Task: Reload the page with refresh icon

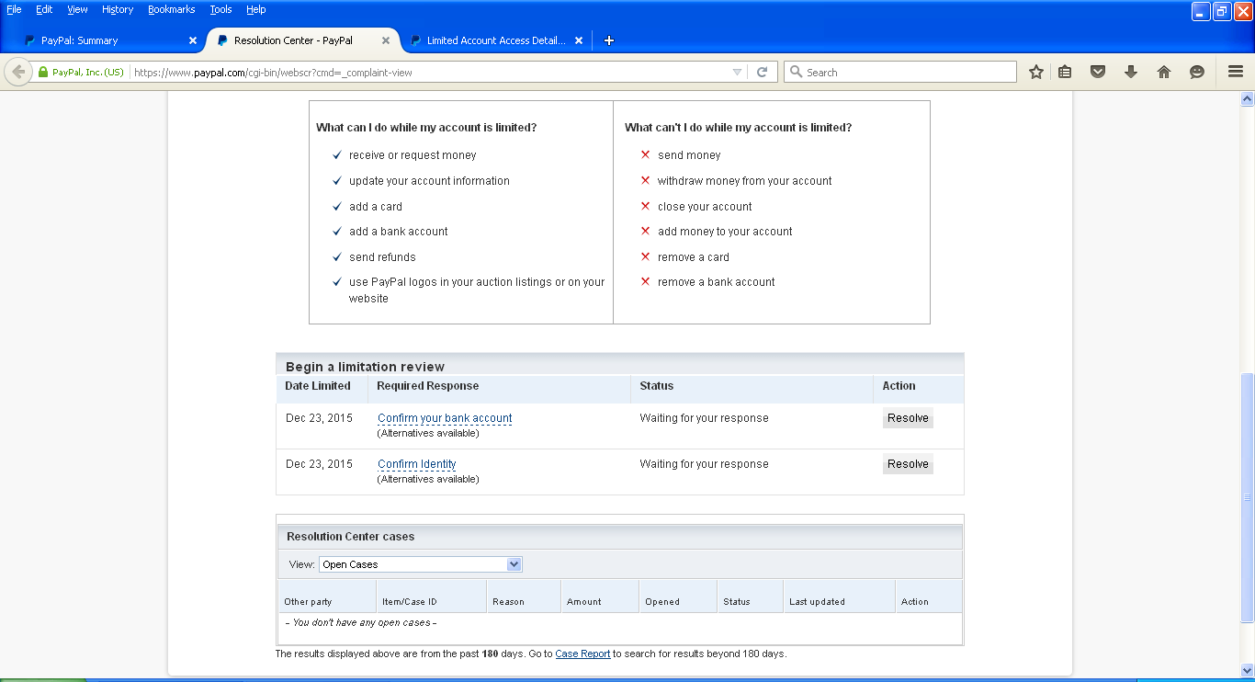Action: pos(762,72)
